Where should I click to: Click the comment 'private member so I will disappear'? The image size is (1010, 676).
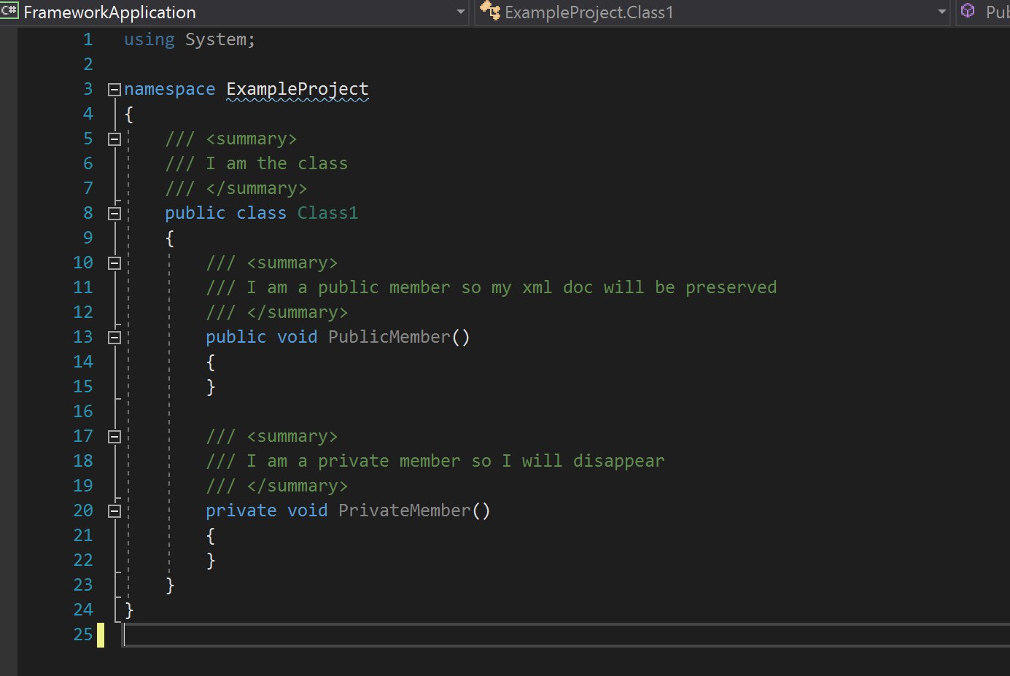(456, 461)
